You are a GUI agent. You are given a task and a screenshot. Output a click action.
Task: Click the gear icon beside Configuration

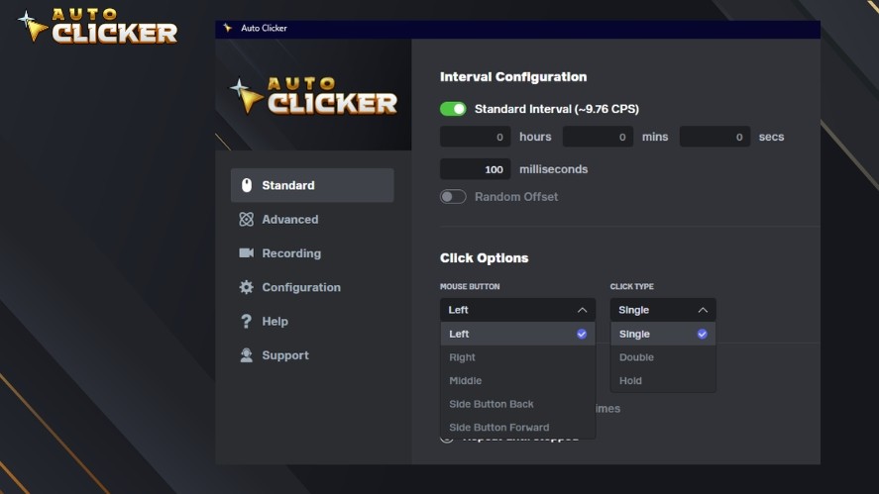[246, 287]
